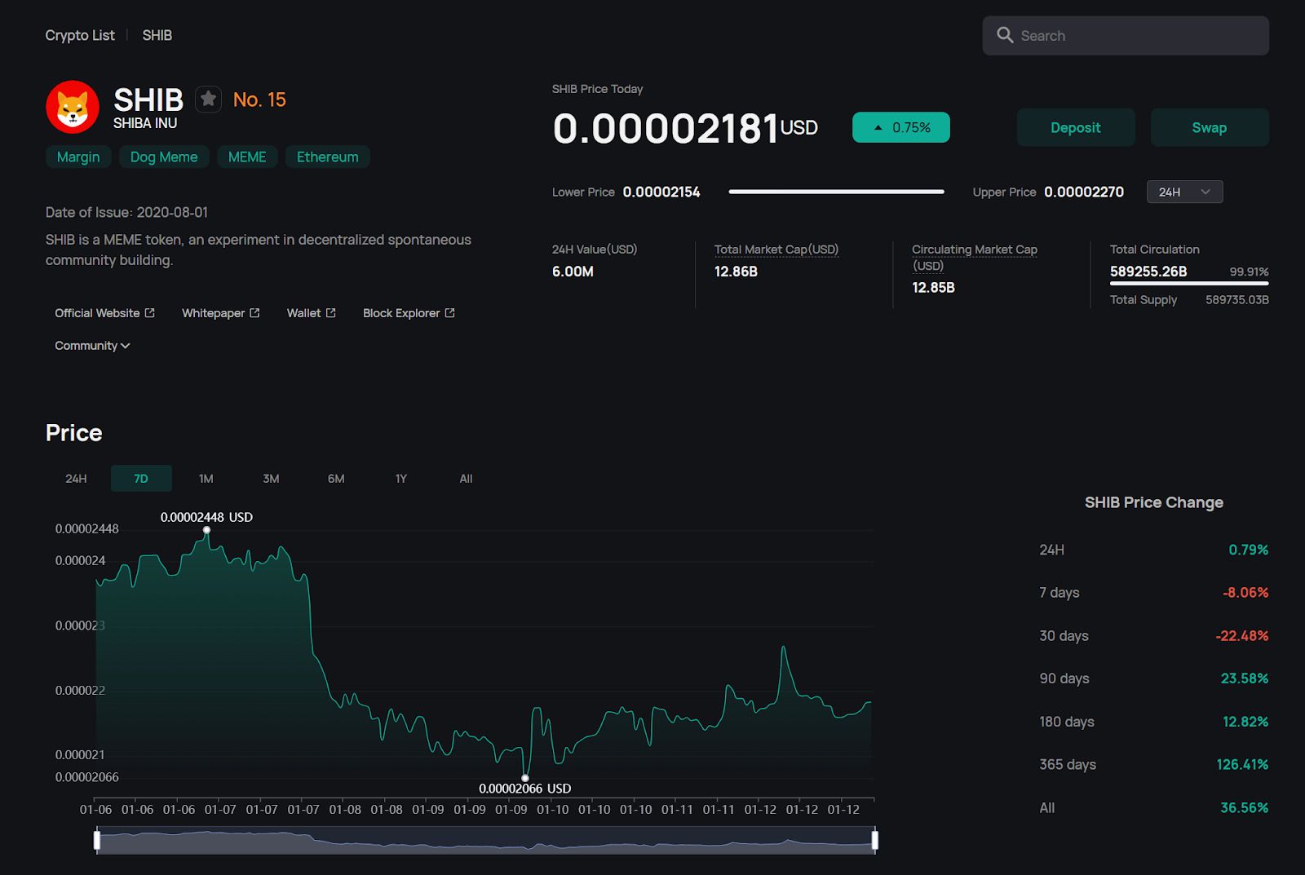Click the All 36.56% price change value
This screenshot has width=1305, height=875.
(x=1245, y=808)
